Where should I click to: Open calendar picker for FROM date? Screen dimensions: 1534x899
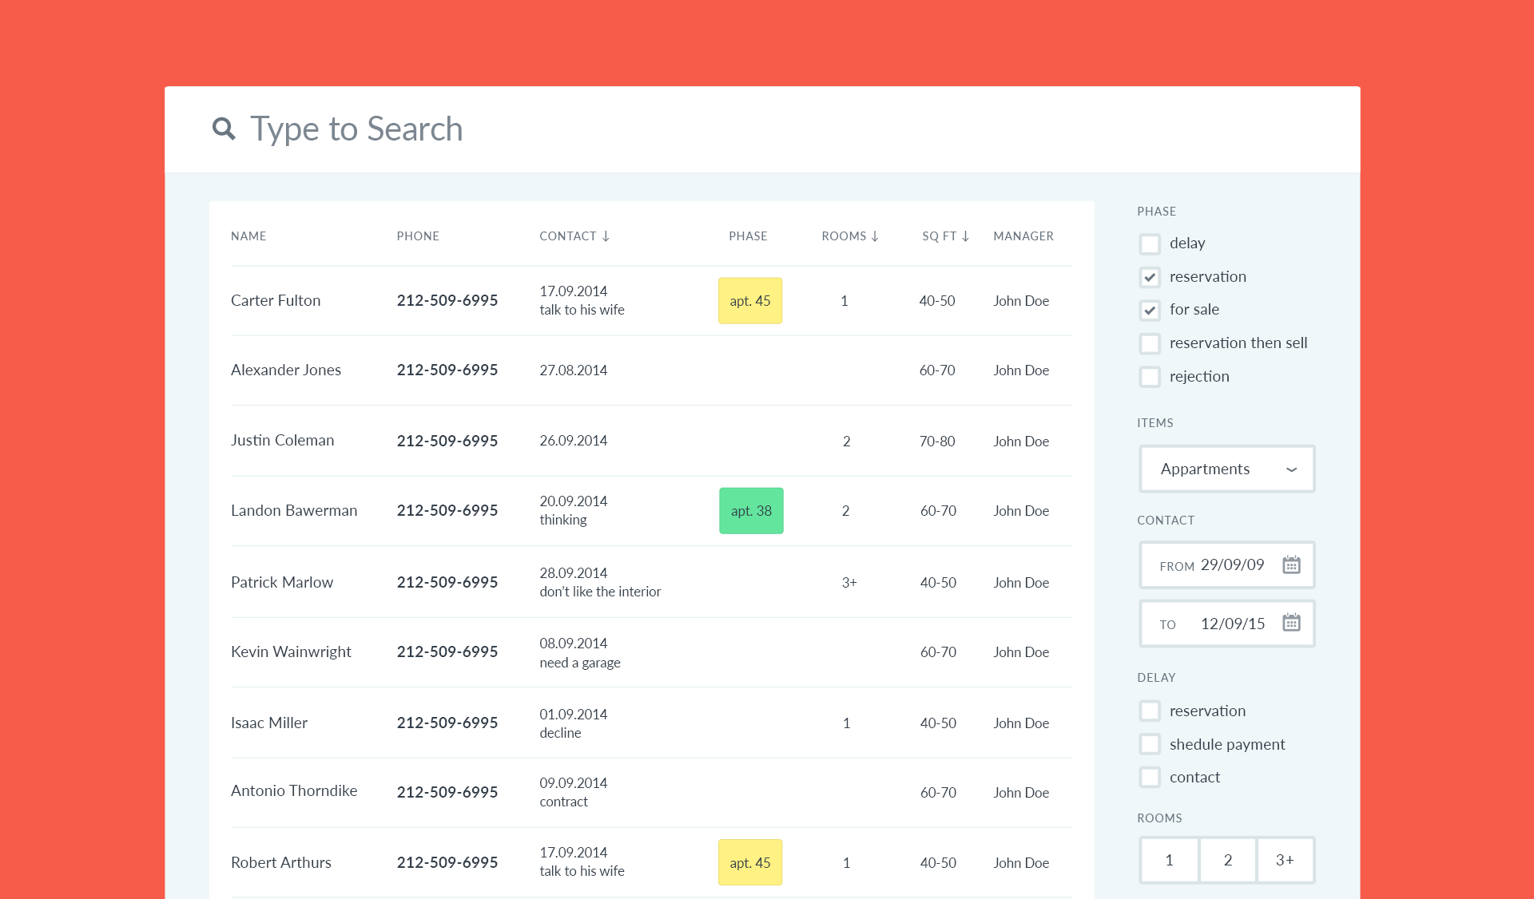pyautogui.click(x=1291, y=564)
